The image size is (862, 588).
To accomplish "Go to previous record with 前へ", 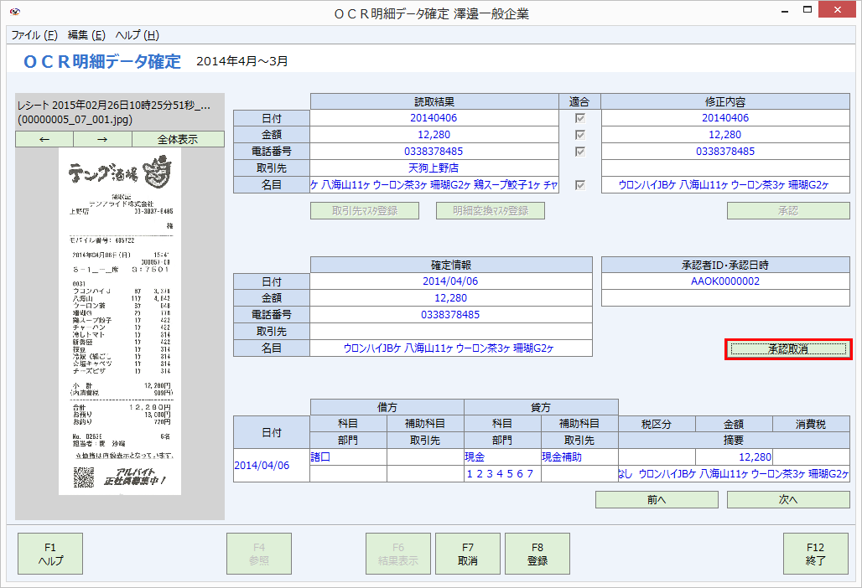I will pos(657,498).
